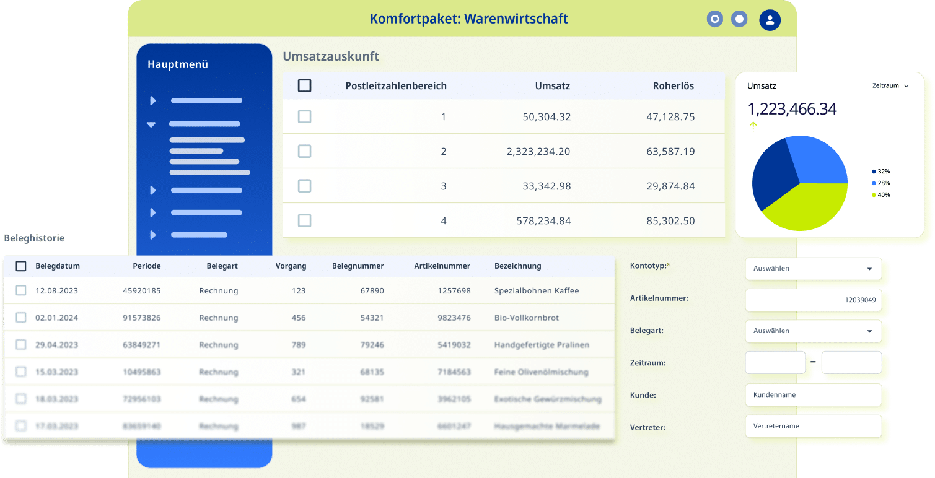The image size is (935, 478).
Task: Focus the Kundenname input field
Action: [x=814, y=394]
